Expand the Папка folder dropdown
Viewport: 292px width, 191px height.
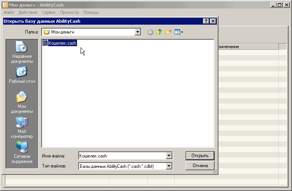[x=138, y=32]
